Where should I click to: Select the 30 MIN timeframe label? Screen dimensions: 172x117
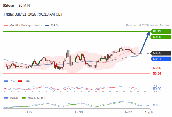point(24,6)
